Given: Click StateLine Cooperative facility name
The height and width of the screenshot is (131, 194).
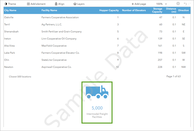Looking at the screenshot, I should coord(54,60).
